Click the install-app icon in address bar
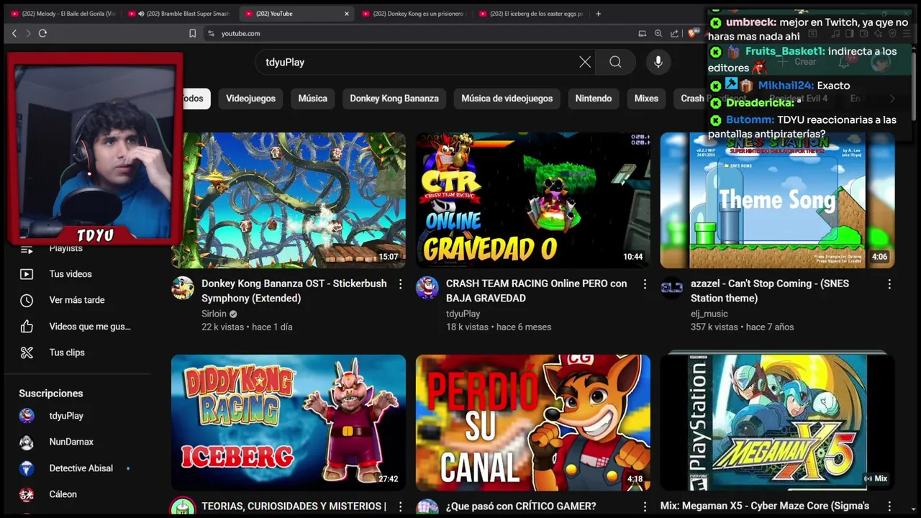Screen dimensions: 921x518 pyautogui.click(x=642, y=33)
